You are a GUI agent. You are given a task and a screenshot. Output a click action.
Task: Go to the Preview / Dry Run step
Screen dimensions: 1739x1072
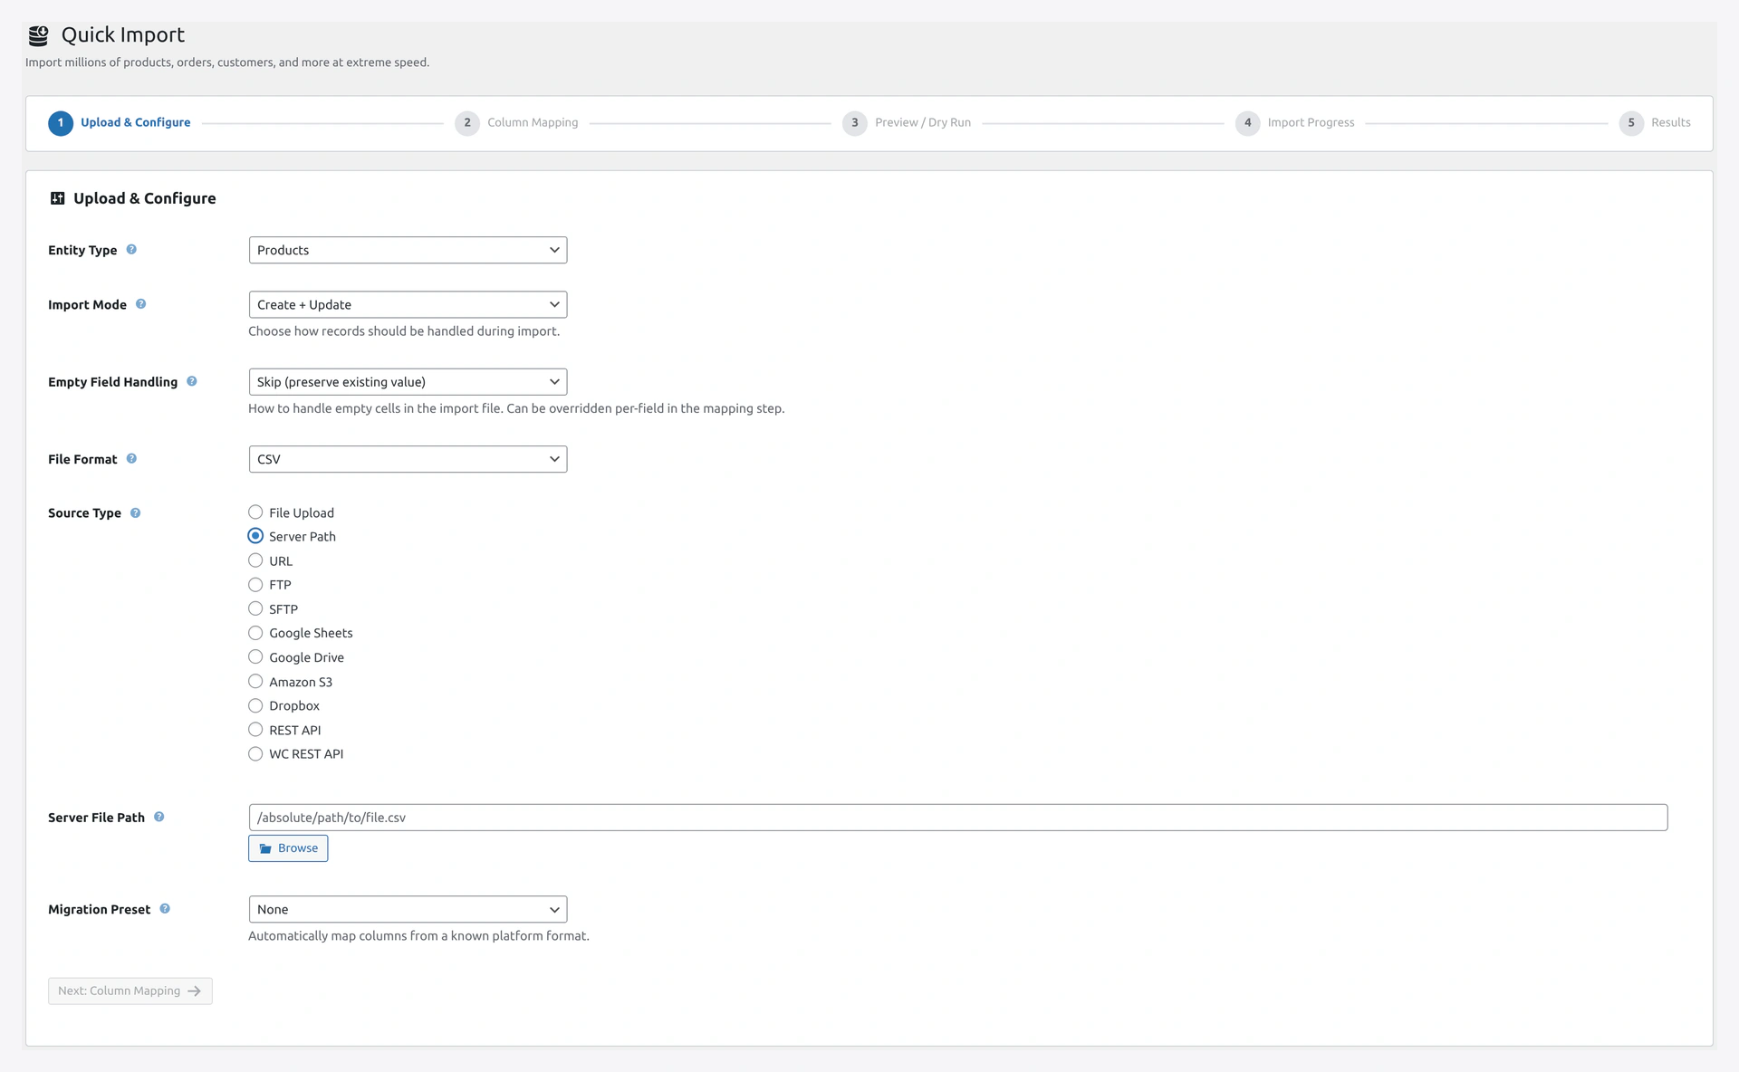coord(923,122)
